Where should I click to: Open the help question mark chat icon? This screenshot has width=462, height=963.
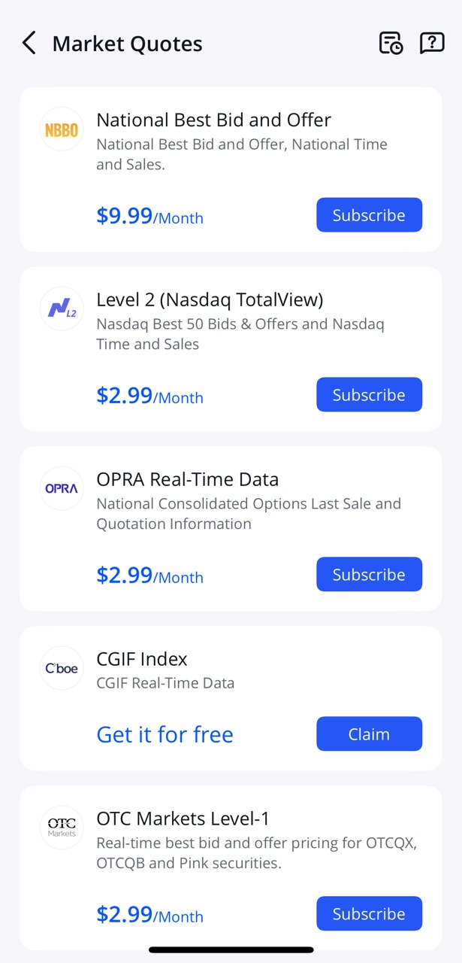(431, 43)
